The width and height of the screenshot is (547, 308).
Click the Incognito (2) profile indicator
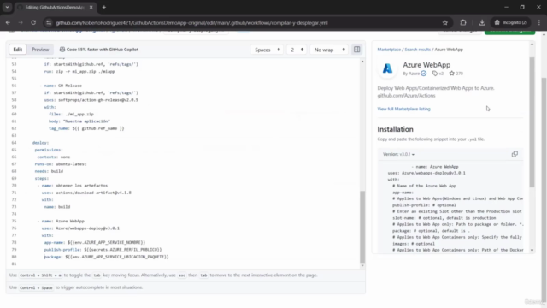click(x=511, y=23)
